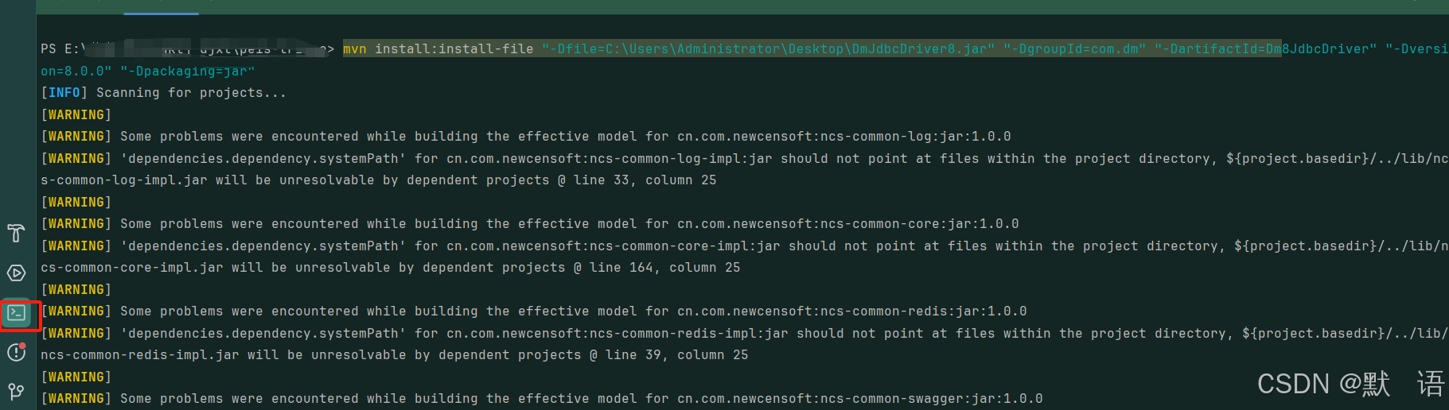
Task: Open the Git version control icon
Action: pos(16,391)
